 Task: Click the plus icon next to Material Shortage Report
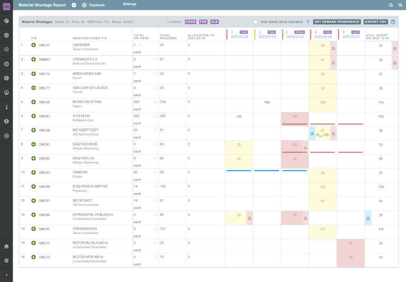(74, 5)
